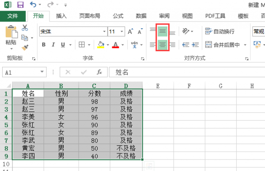Open the font size 11 dropdown
Image resolution: width=265 pixels, height=171 pixels.
[122, 32]
